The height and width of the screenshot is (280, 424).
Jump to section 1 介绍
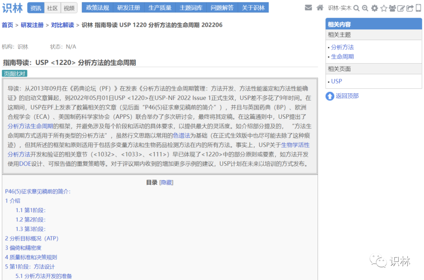(13, 201)
